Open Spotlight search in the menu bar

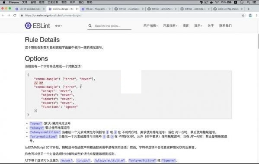tap(249, 2)
